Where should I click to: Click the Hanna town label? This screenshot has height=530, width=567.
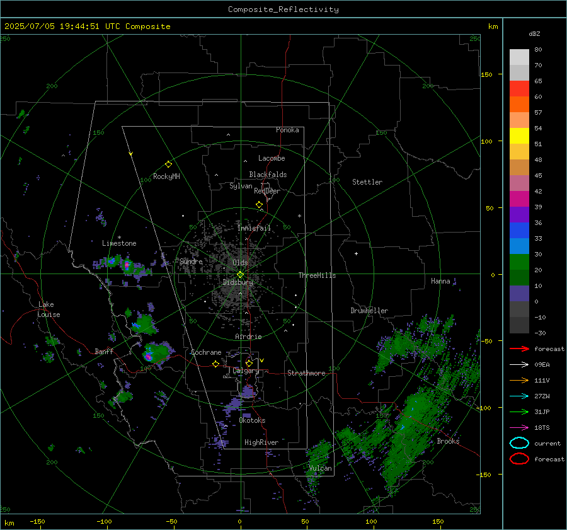pyautogui.click(x=440, y=281)
